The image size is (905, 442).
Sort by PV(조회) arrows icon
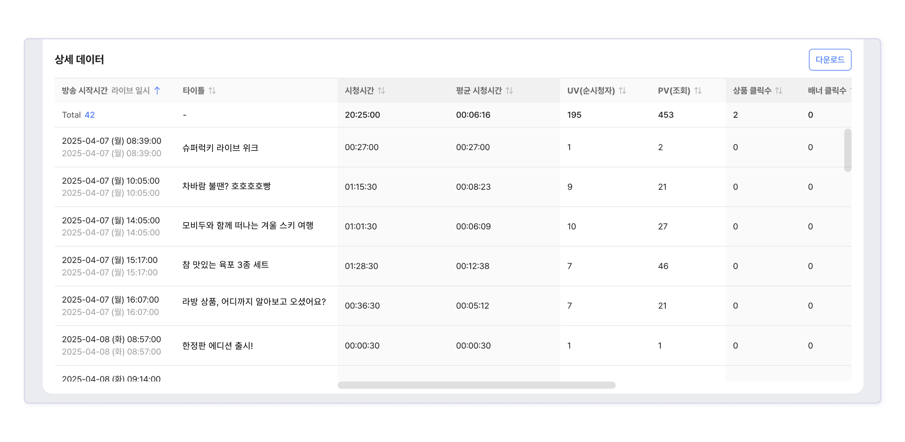click(x=698, y=91)
